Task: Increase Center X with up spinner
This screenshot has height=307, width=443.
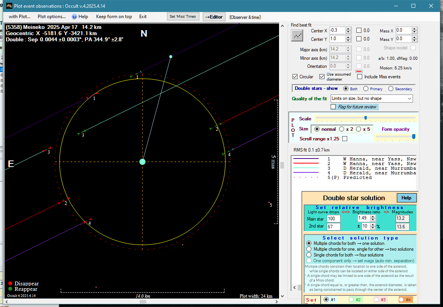Action: tap(348, 29)
